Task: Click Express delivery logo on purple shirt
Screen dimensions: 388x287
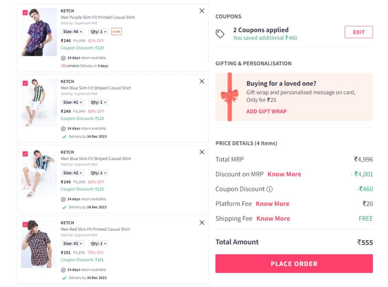Action: [x=70, y=66]
